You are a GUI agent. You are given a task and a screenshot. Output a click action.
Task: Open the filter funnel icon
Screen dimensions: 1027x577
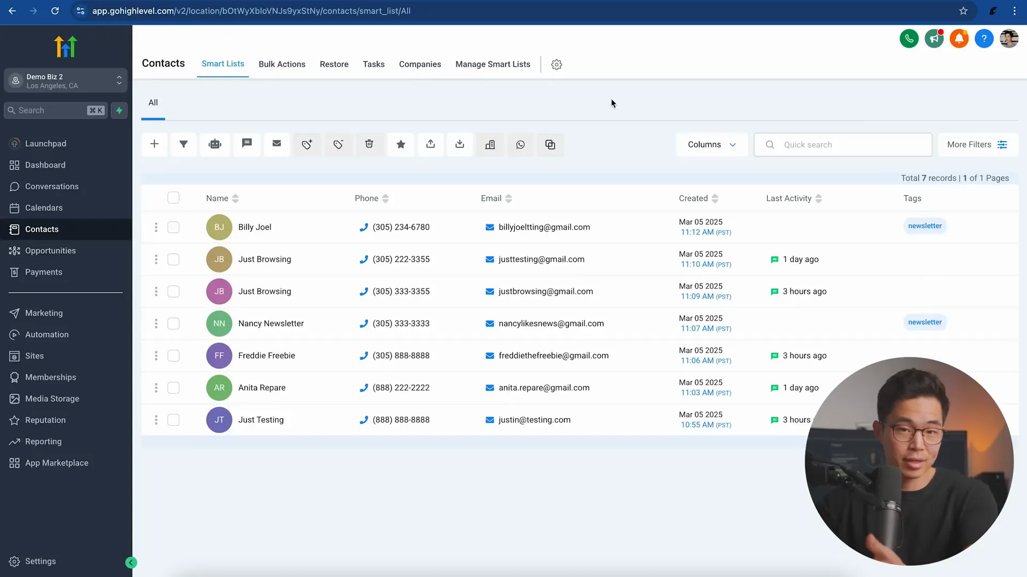pyautogui.click(x=183, y=144)
